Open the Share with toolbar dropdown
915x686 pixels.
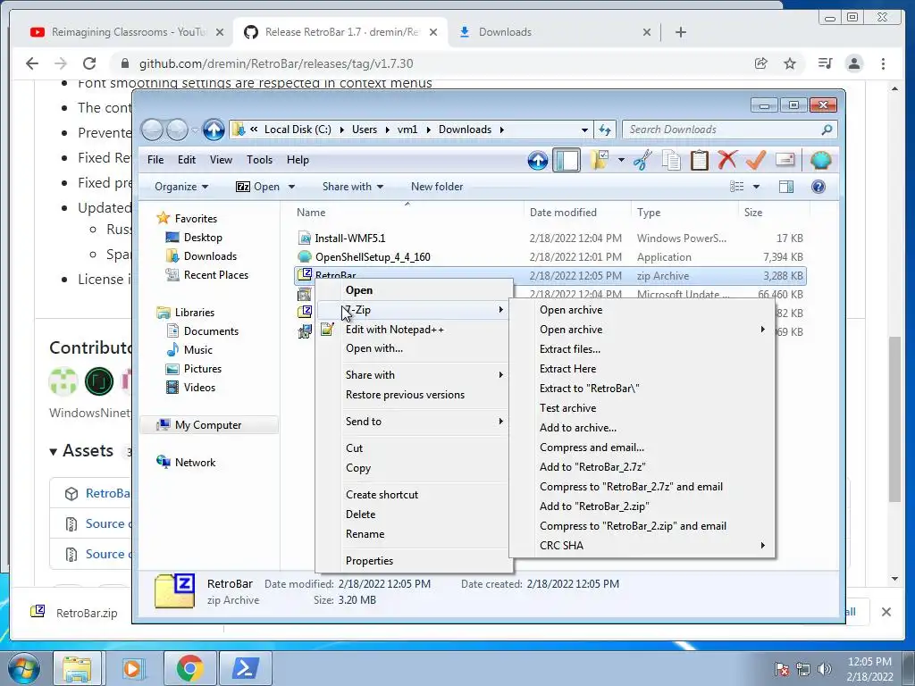(353, 187)
